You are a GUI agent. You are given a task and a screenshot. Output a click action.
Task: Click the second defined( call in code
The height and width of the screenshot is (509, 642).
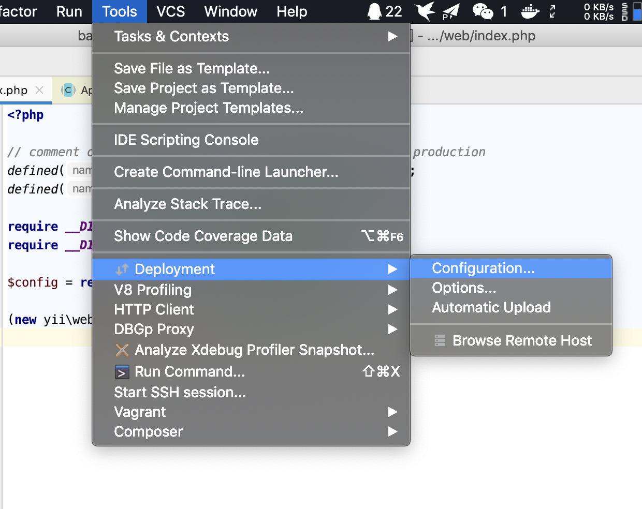tap(36, 189)
